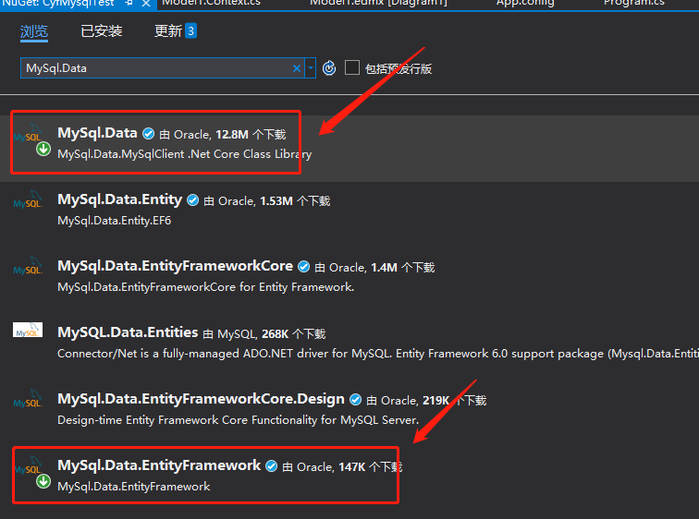
Task: Click the white MySQL.Data.Entities logo
Action: click(28, 330)
